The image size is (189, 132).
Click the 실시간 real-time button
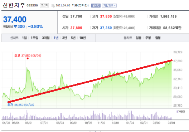pyautogui.click(x=96, y=5)
